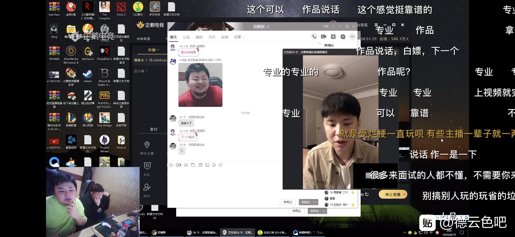This screenshot has width=515, height=237.
Task: Click 举报 report link in title bar
Action: point(326,26)
